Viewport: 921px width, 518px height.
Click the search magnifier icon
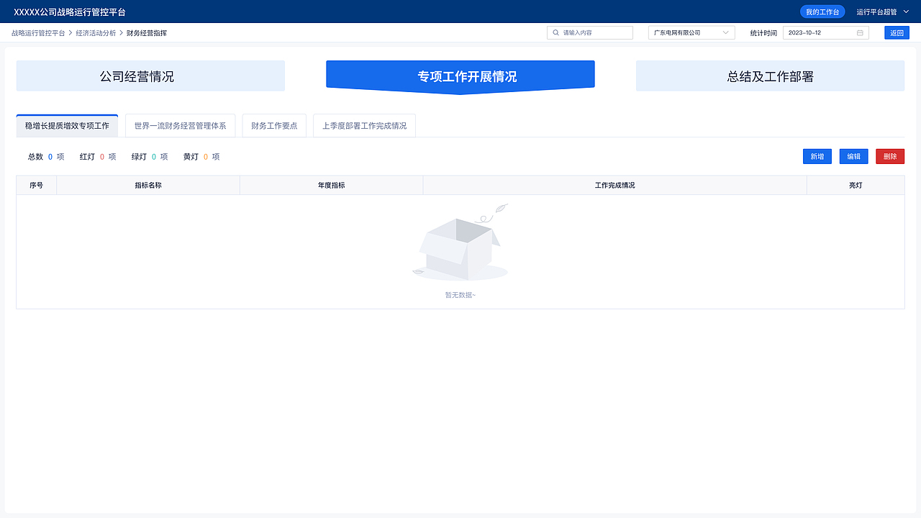pos(555,32)
